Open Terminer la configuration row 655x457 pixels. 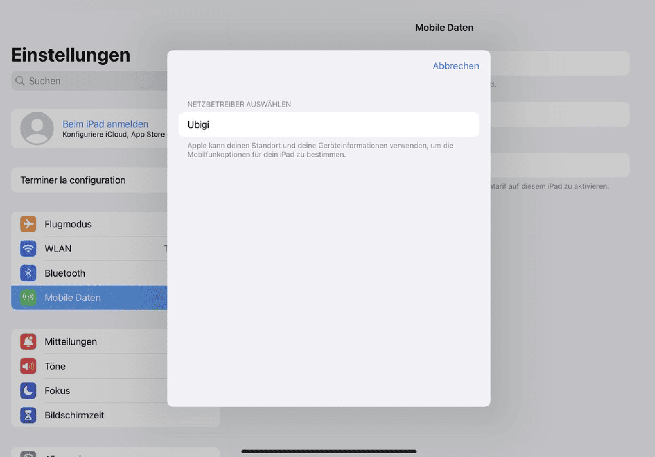point(89,180)
